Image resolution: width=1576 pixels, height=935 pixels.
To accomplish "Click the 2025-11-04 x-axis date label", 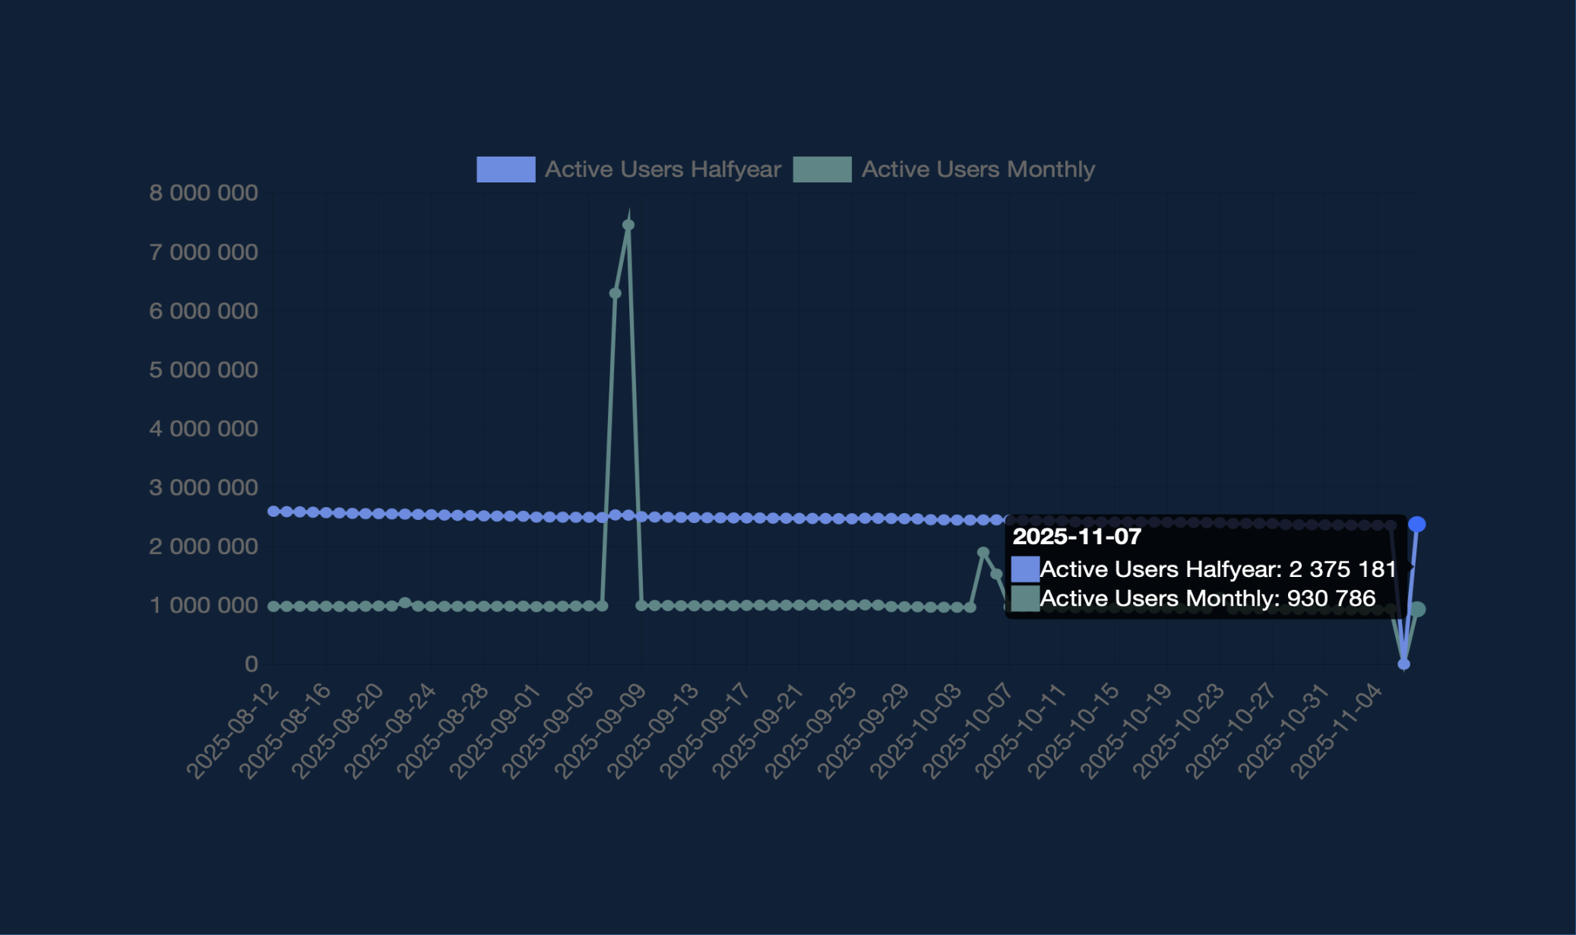I will pyautogui.click(x=1337, y=730).
